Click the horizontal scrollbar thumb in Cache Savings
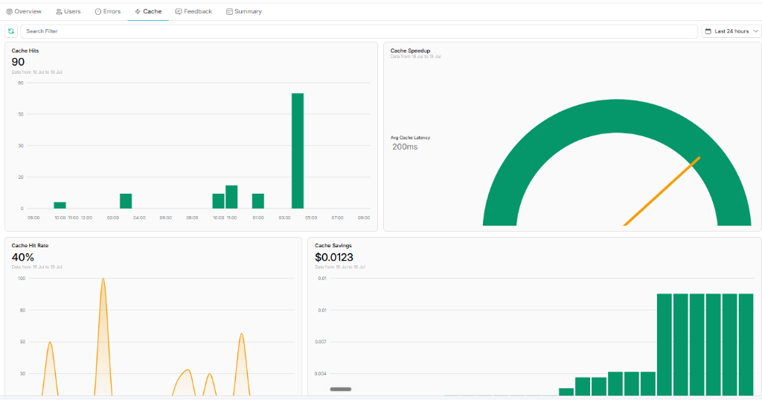The image size is (762, 400). [x=341, y=390]
